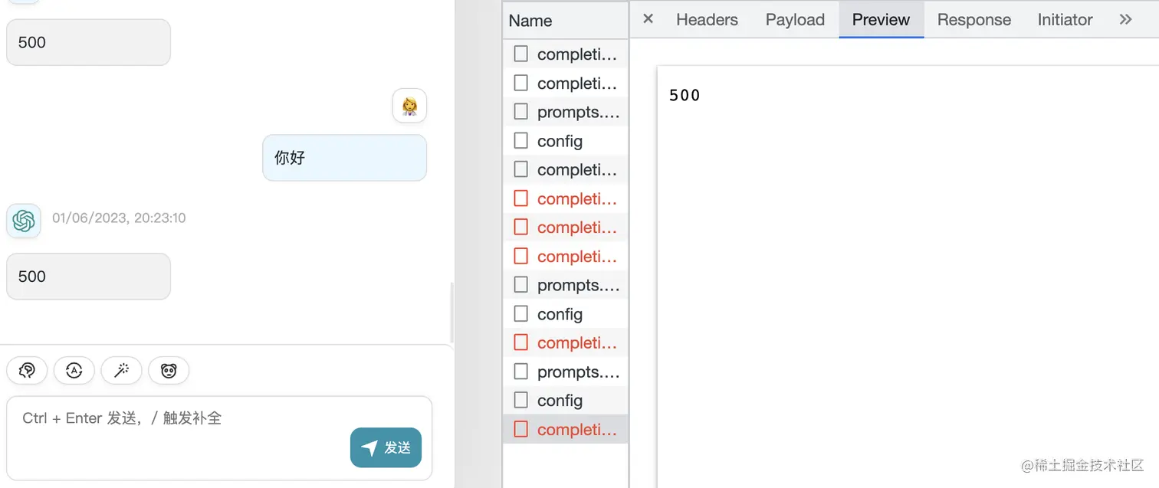The image size is (1159, 488).
Task: Click the ChatGPT bot avatar icon
Action: click(24, 221)
